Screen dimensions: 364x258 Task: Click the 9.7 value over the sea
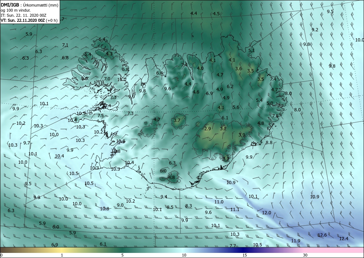27,143
